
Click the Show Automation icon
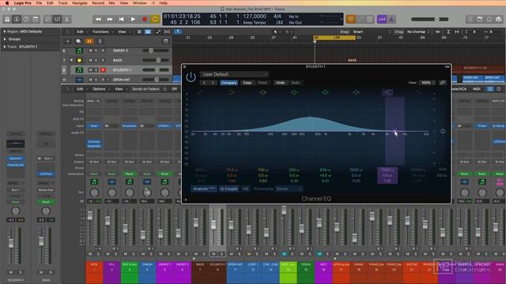click(x=158, y=32)
